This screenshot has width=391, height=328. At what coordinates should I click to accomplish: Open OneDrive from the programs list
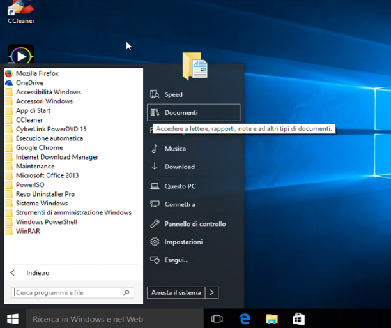click(24, 83)
